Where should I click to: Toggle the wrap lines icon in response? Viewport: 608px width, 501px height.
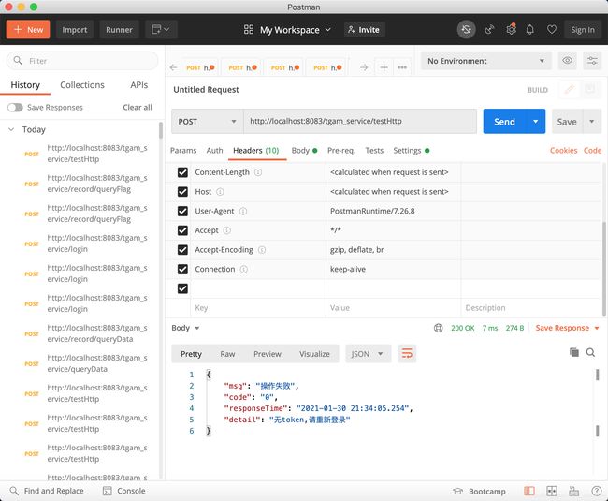[407, 354]
